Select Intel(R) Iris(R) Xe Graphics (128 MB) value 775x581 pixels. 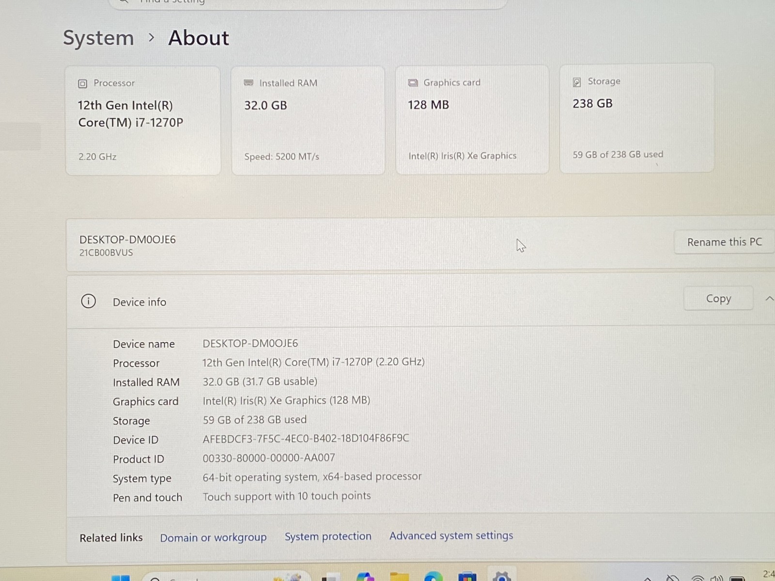click(286, 400)
